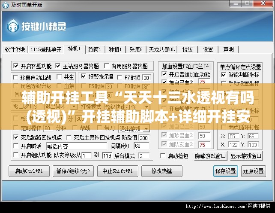Image resolution: width=275 pixels, height=213 pixels.
Task: Click the 显示游戏窗口 button
Action: 246,156
